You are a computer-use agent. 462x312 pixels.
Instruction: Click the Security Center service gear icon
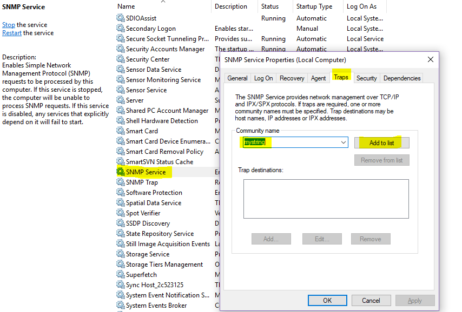click(x=120, y=59)
